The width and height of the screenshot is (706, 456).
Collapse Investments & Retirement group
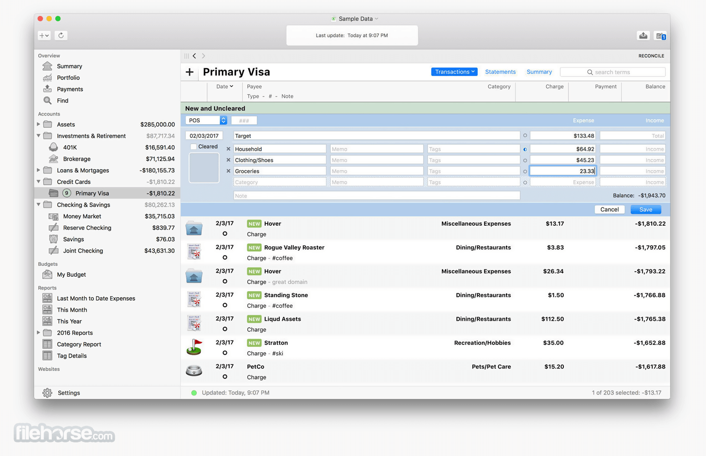click(39, 136)
